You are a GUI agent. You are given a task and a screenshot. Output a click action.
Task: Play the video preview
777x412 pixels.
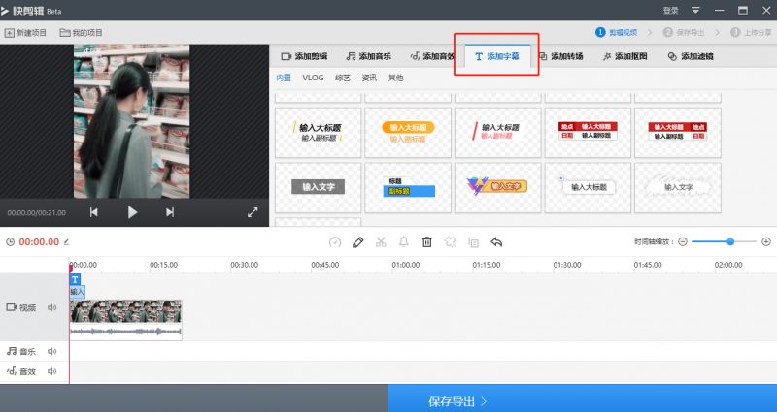coord(133,212)
